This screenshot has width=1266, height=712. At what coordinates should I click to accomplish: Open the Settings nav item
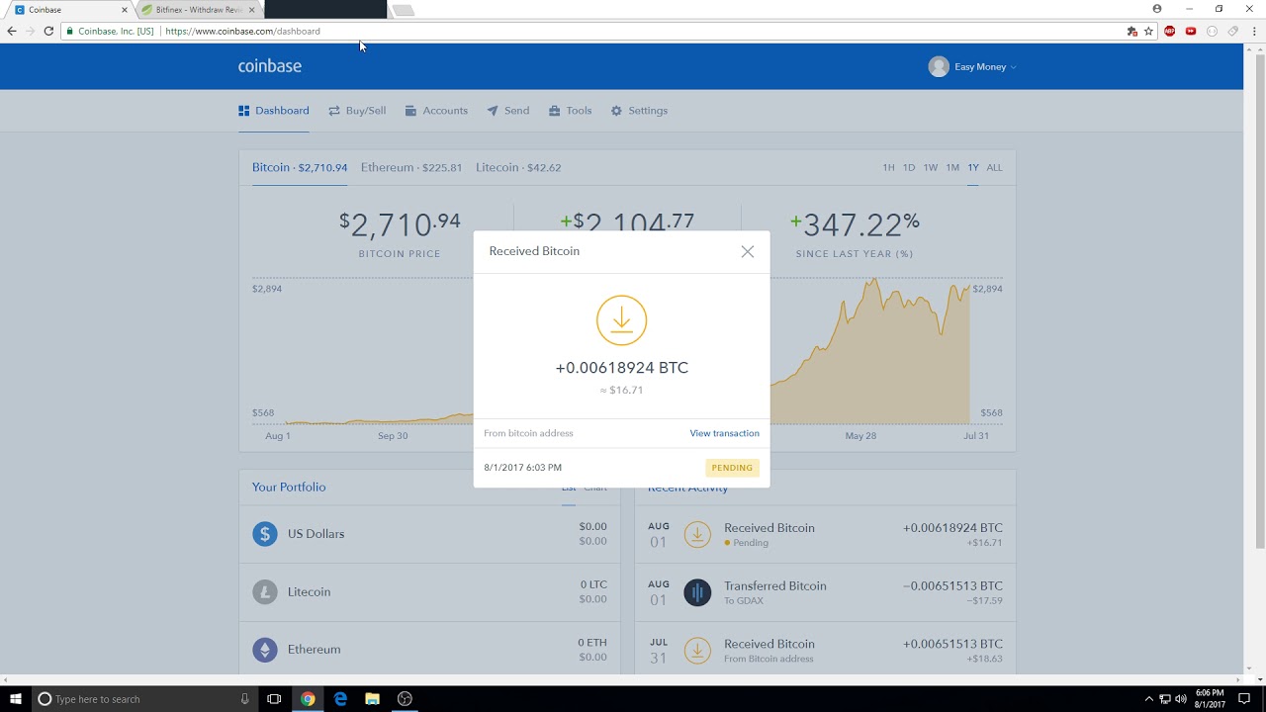pos(639,111)
